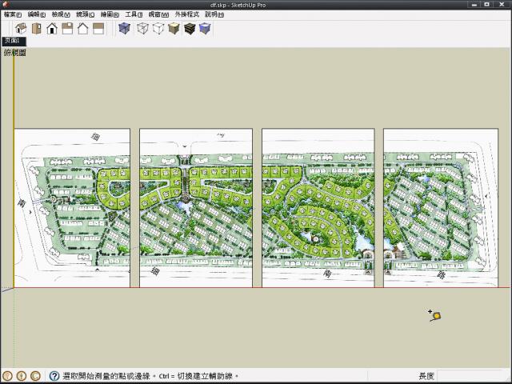Click the help question mark icon in status bar

pos(54,376)
